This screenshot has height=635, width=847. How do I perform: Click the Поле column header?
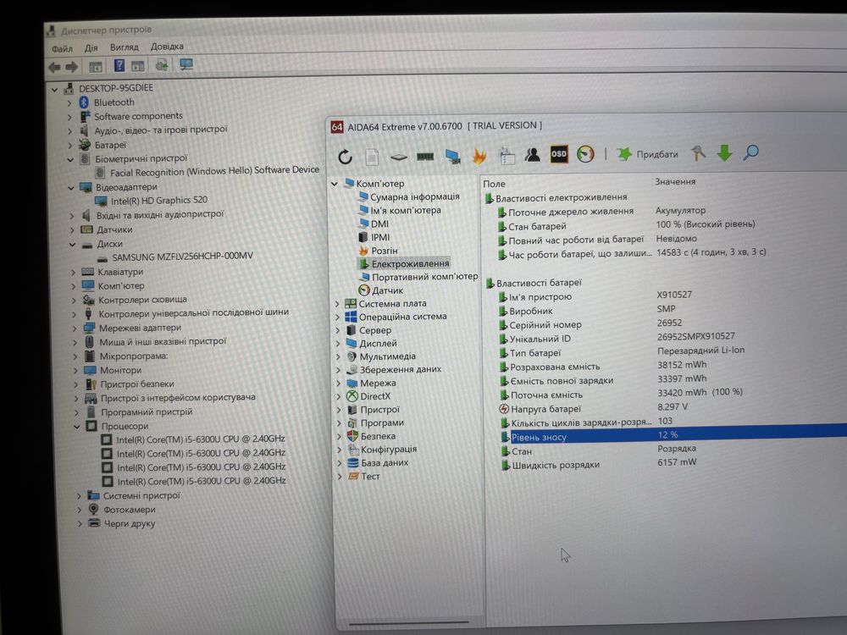[x=495, y=184]
